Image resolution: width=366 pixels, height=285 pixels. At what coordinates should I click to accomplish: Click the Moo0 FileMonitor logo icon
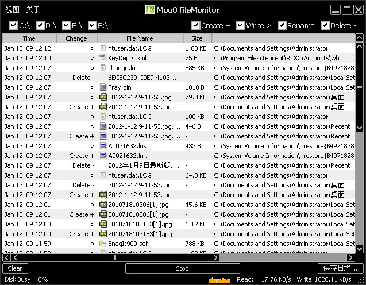coord(151,9)
